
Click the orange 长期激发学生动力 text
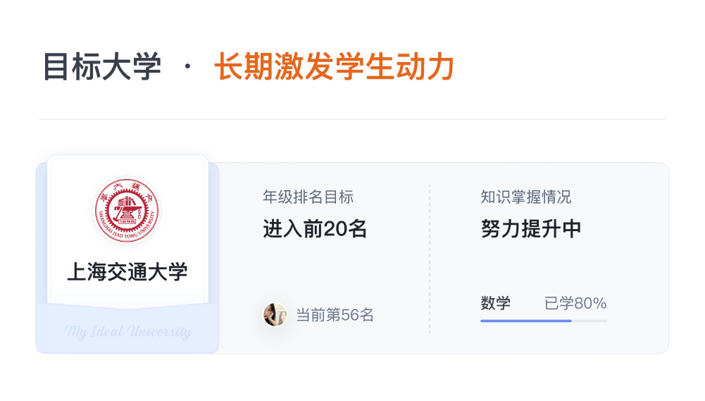[334, 68]
